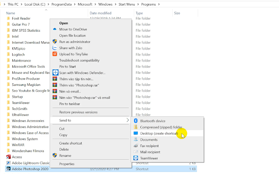Expand breadcrumb arrow after This PC
Screen dimensions: 279x174
click(21, 4)
